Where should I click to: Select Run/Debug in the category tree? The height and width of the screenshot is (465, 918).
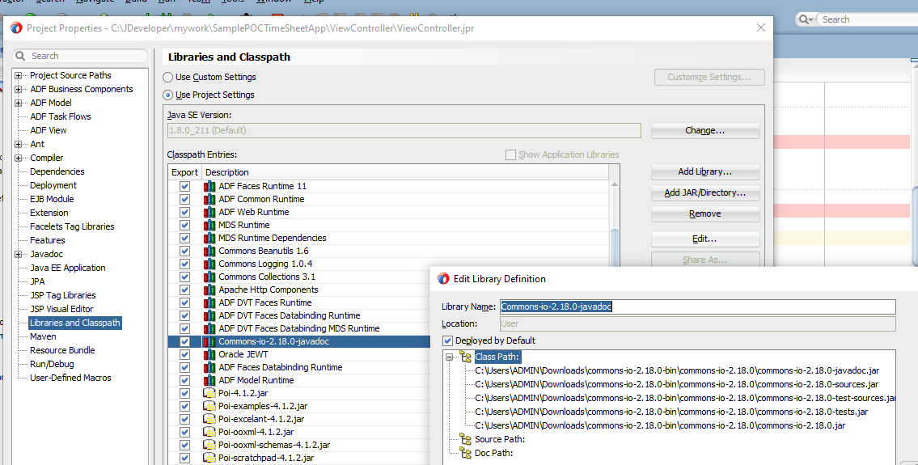pos(51,364)
